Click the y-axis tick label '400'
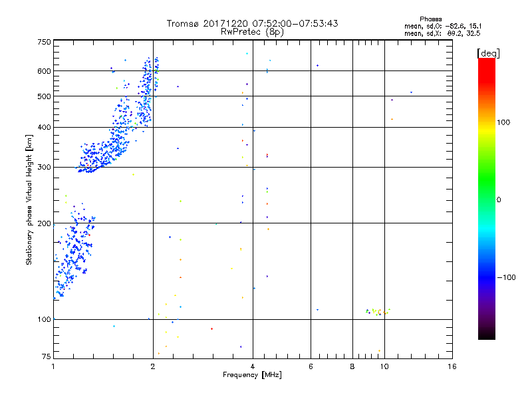Screen dimensions: 532x399 pyautogui.click(x=44, y=128)
